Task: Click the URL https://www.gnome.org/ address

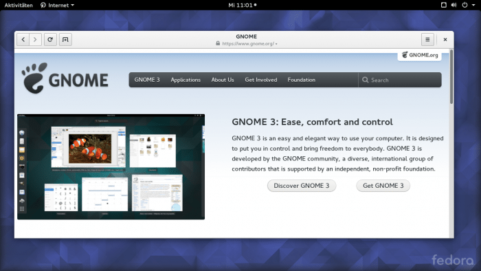Action: 248,43
